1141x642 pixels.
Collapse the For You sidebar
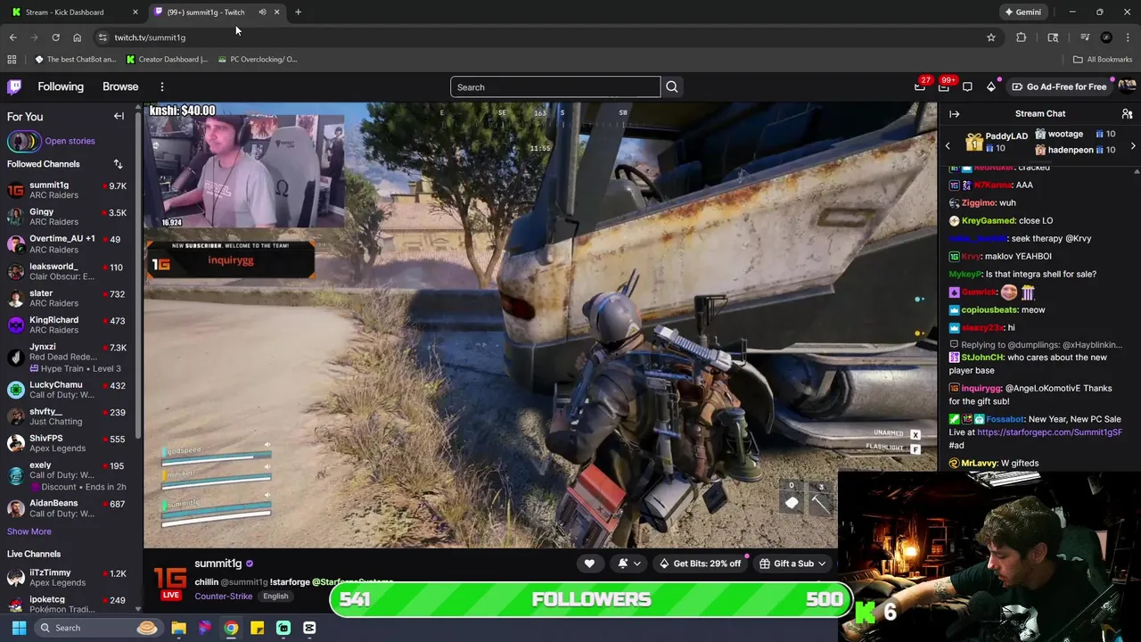click(x=119, y=116)
